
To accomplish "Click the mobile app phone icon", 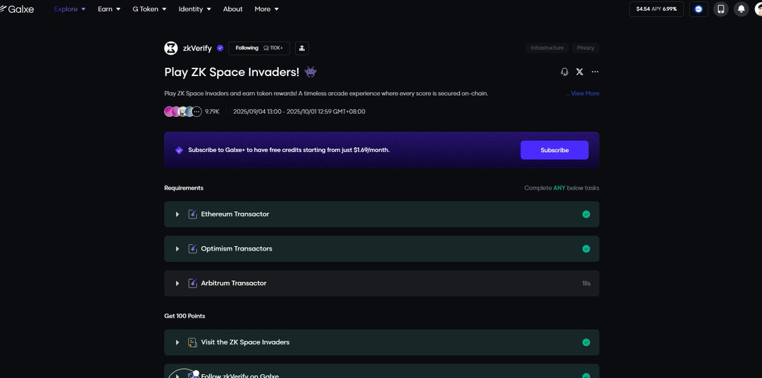I will (721, 9).
